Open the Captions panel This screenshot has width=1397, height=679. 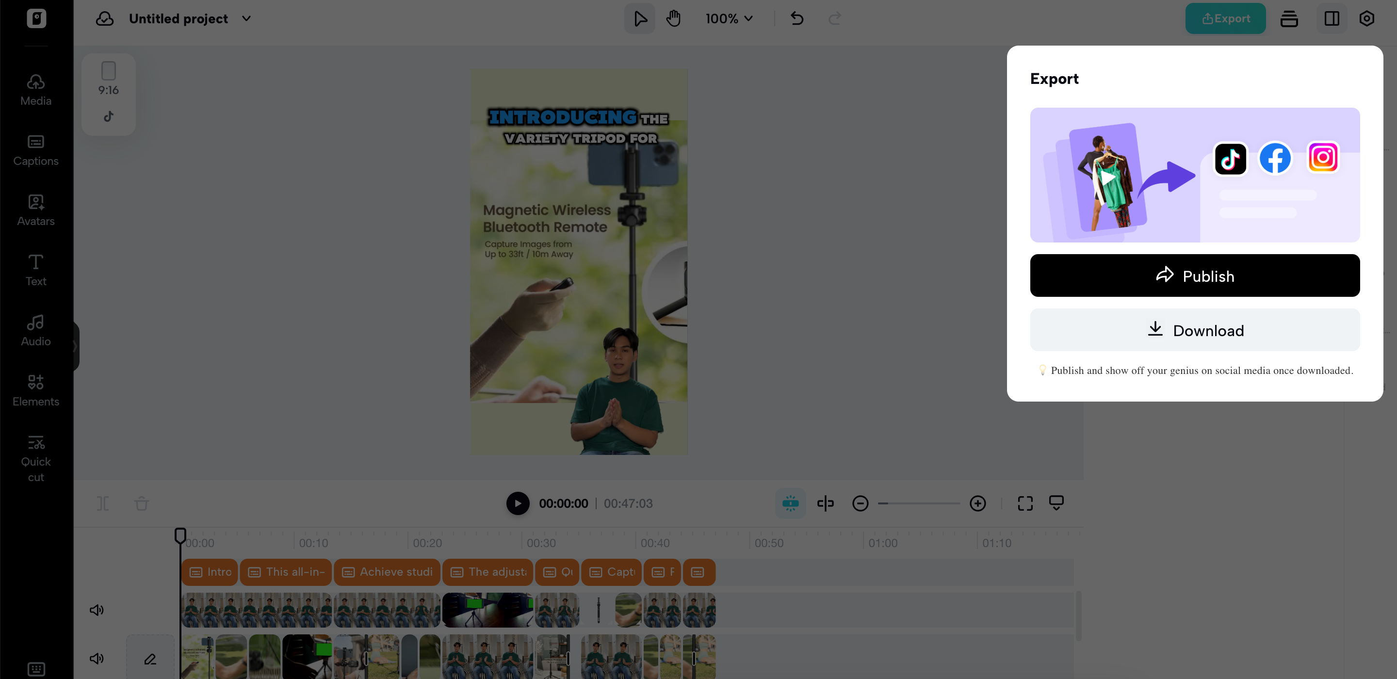36,150
